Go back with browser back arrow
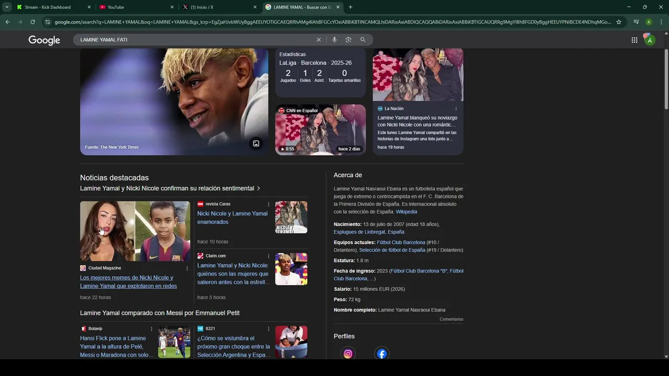The height and width of the screenshot is (376, 669). click(7, 22)
